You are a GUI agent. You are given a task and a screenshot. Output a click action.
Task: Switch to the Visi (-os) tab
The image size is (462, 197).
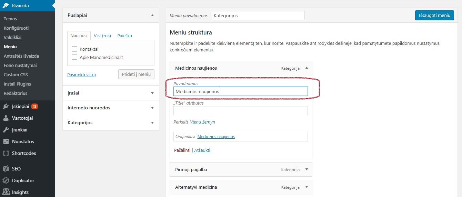click(x=102, y=36)
